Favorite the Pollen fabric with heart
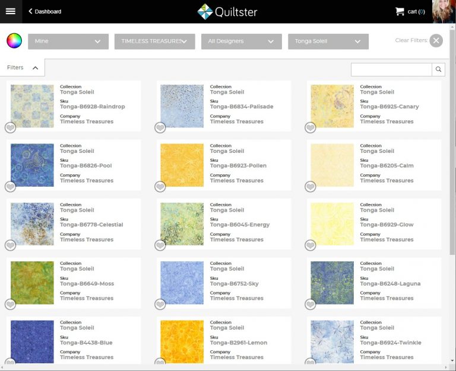Image resolution: width=456 pixels, height=371 pixels. point(160,187)
